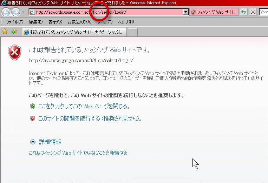Image resolution: width=268 pixels, height=183 pixels.
Task: Click the Back navigation arrow button
Action: (x=6, y=12)
